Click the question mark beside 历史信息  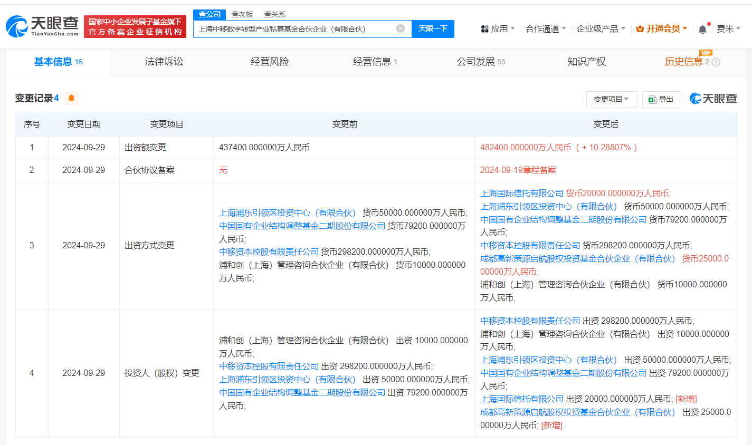[x=716, y=62]
